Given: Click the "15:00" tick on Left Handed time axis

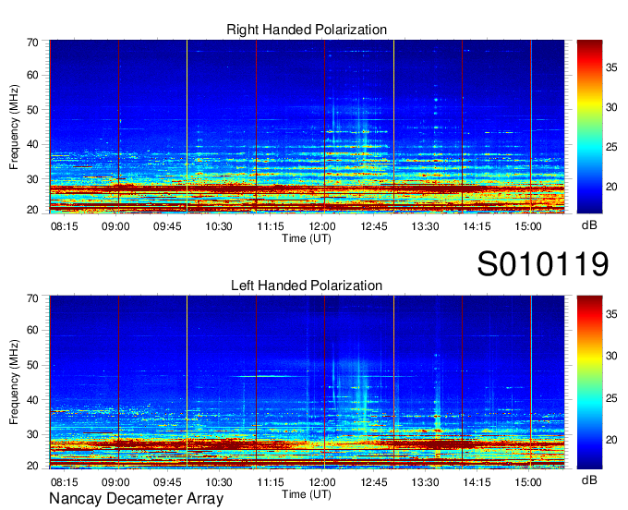Looking at the screenshot, I should coord(528,481).
